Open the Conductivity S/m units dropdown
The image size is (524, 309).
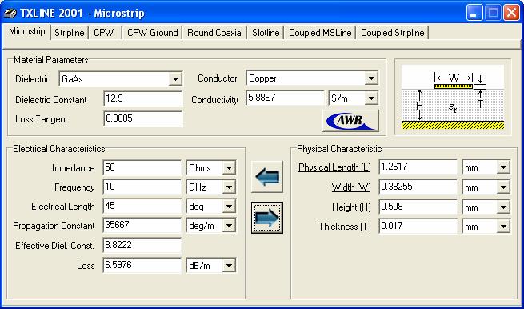click(371, 98)
